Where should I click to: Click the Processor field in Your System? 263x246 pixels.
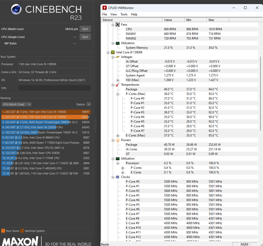point(54,64)
